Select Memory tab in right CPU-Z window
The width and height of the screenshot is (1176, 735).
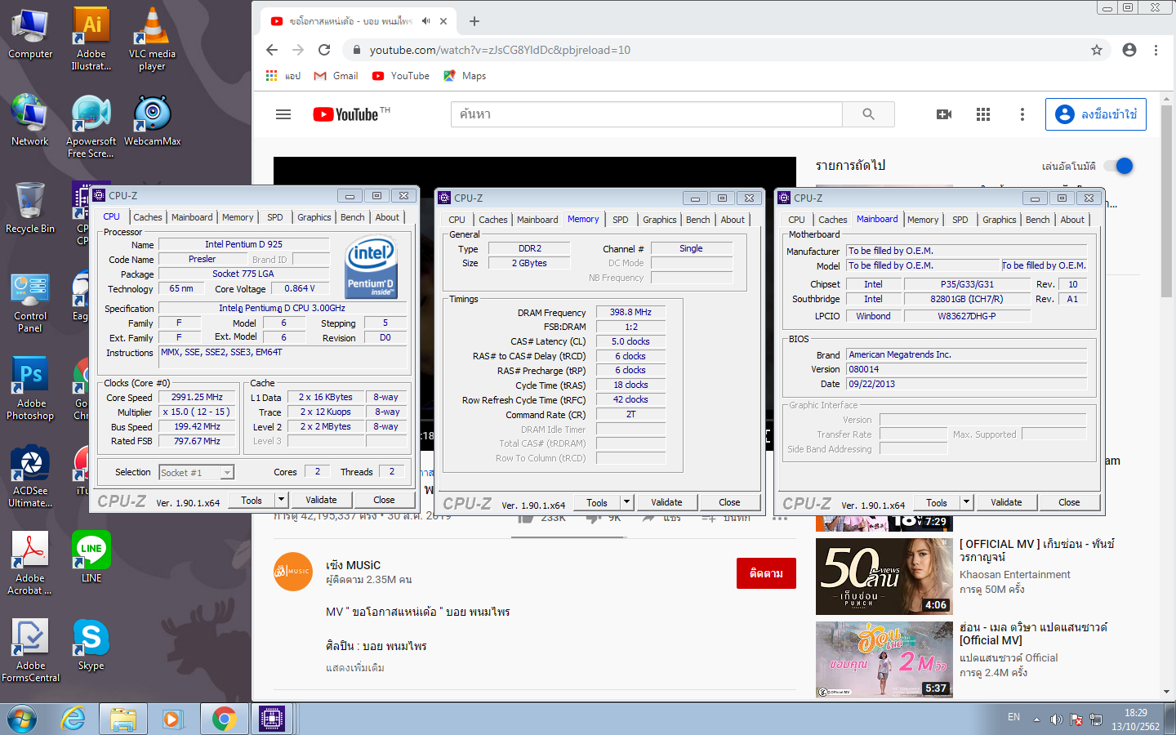(923, 220)
